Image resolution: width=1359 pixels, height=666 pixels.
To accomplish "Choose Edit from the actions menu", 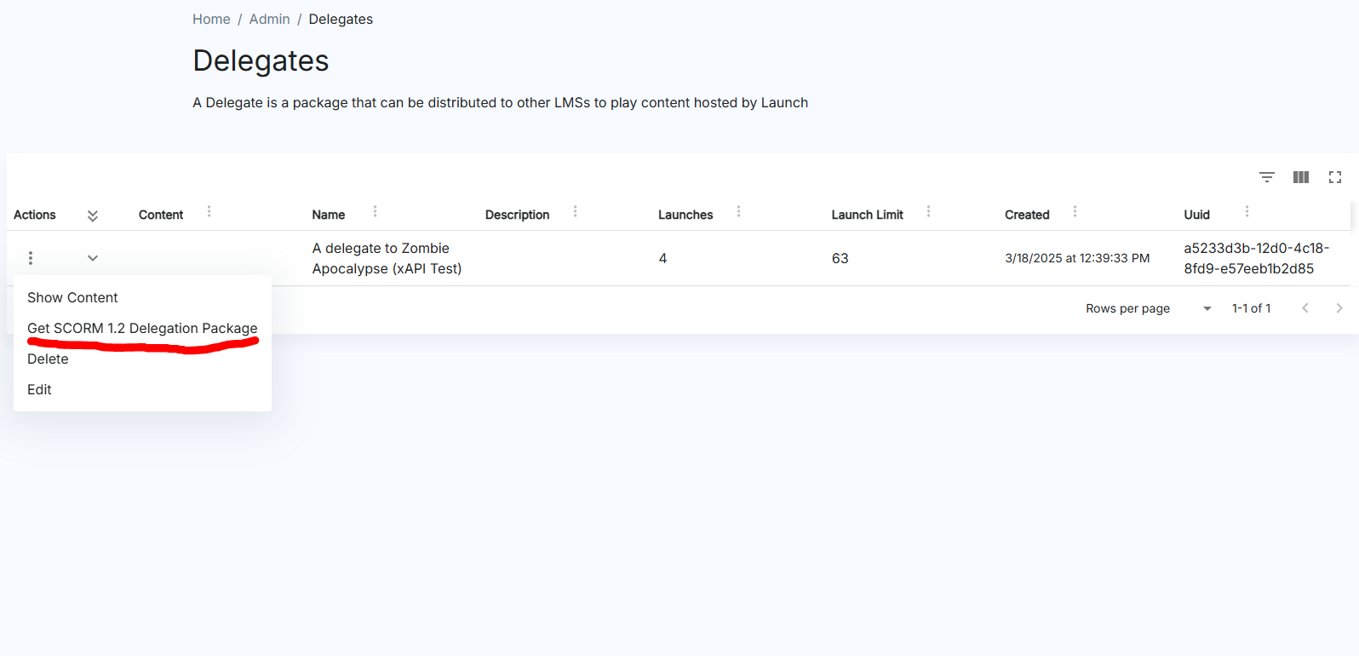I will pos(142,389).
